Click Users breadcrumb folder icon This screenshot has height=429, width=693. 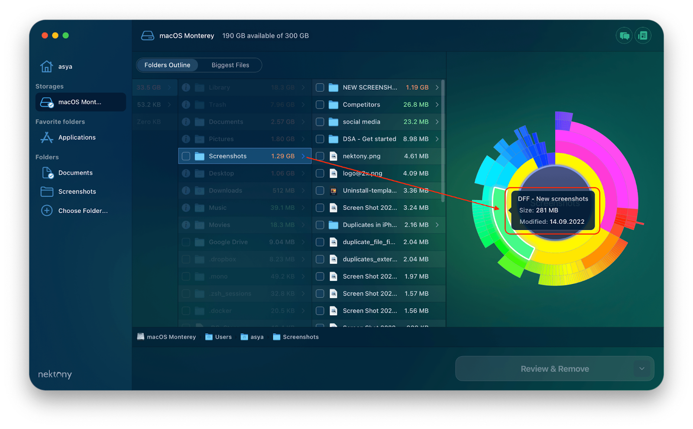pos(209,337)
